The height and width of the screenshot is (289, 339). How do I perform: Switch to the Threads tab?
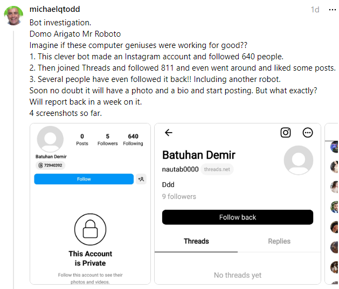[196, 241]
